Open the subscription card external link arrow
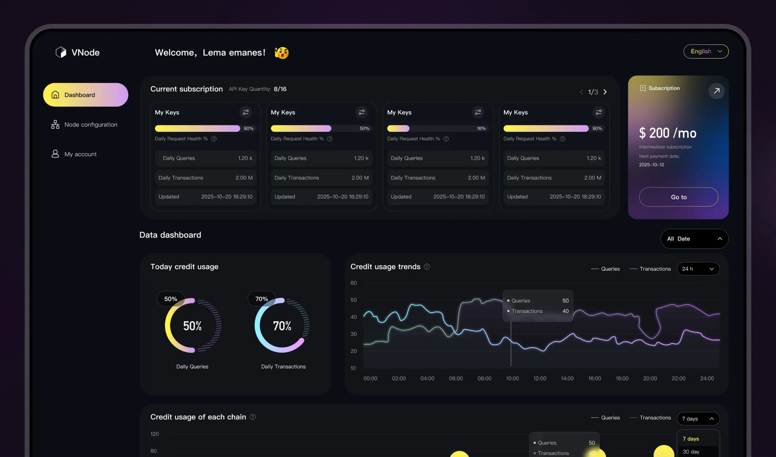This screenshot has height=457, width=776. click(x=717, y=91)
